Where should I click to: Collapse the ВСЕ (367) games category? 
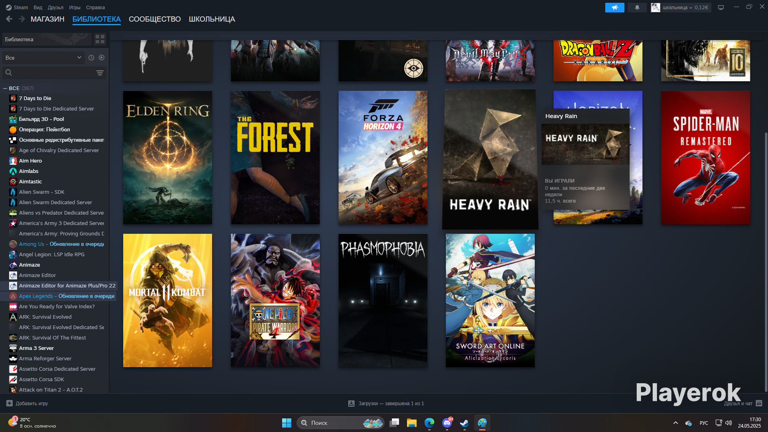coord(5,88)
